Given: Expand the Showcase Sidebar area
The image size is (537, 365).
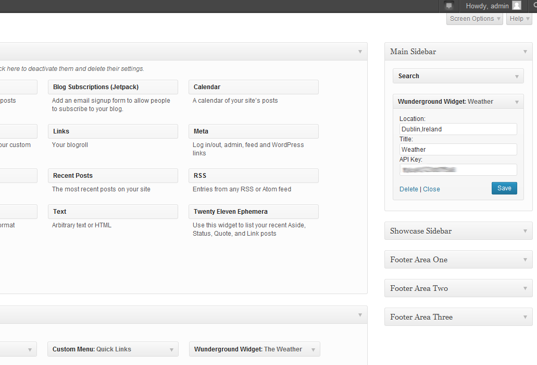Looking at the screenshot, I should pyautogui.click(x=525, y=231).
